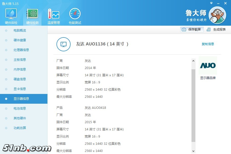Click the monitor icon next to 友达 AUO1136
Image resolution: width=231 pixels, height=154 pixels.
pyautogui.click(x=63, y=44)
